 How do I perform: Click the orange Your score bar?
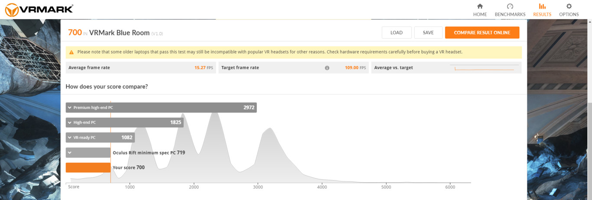(x=88, y=167)
